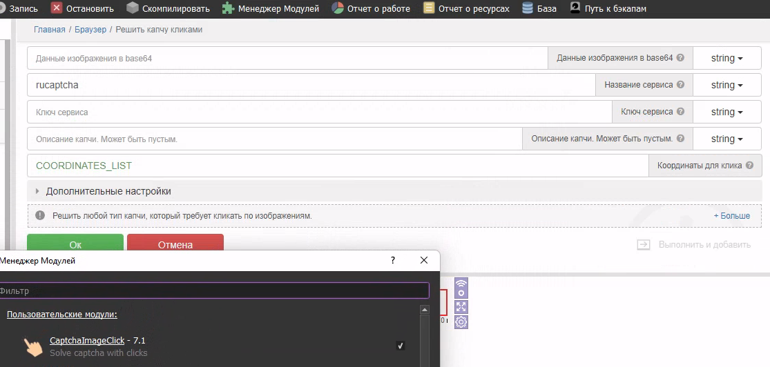Viewport: 770px width, 367px height.
Task: Click the purple gear settings icon
Action: coord(461,321)
